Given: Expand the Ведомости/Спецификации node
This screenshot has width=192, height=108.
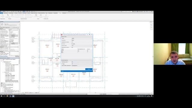Looking at the screenshot, I should pyautogui.click(x=1, y=84).
